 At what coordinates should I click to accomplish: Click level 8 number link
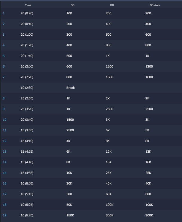(4, 98)
